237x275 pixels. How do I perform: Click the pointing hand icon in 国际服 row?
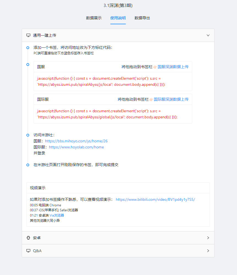(151, 100)
